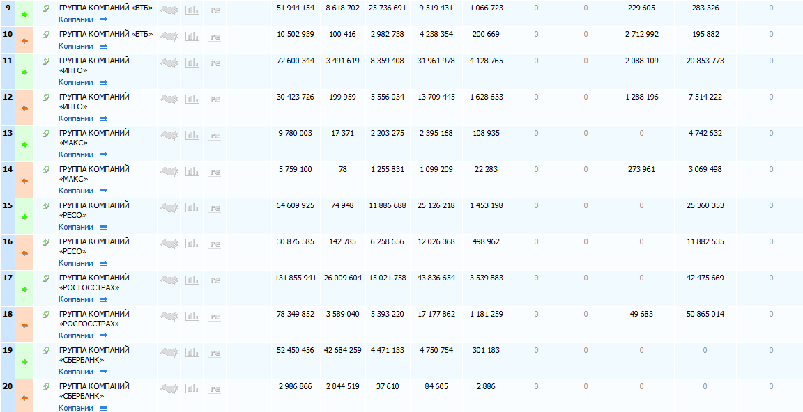803x412 pixels.
Task: Open the bar chart icon in row 16
Action: (x=192, y=244)
